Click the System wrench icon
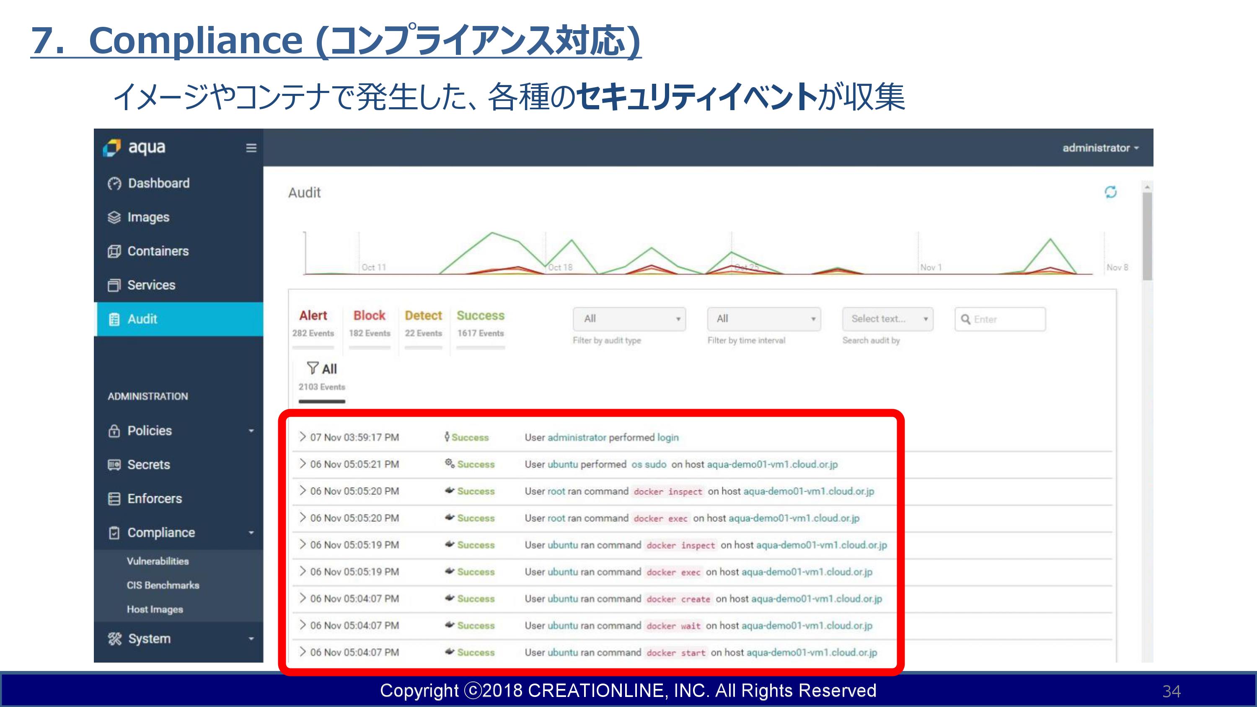The height and width of the screenshot is (707, 1257). coord(115,639)
